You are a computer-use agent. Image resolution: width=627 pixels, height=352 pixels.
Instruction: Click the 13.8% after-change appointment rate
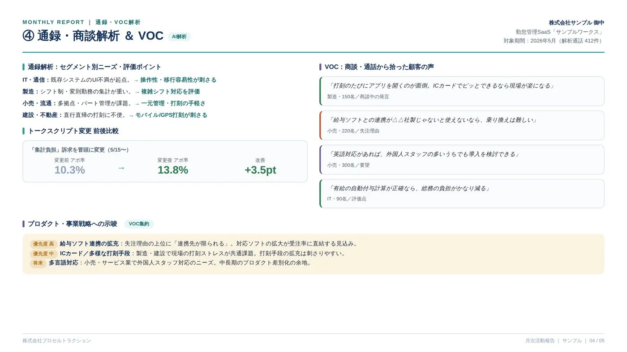coord(173,170)
